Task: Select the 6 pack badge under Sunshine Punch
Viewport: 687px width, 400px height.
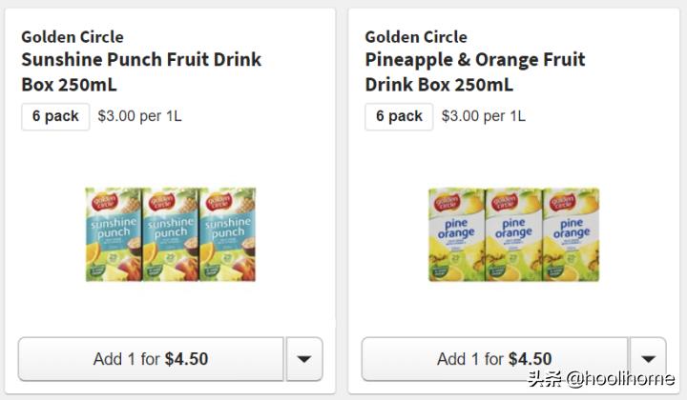Action: (x=55, y=116)
